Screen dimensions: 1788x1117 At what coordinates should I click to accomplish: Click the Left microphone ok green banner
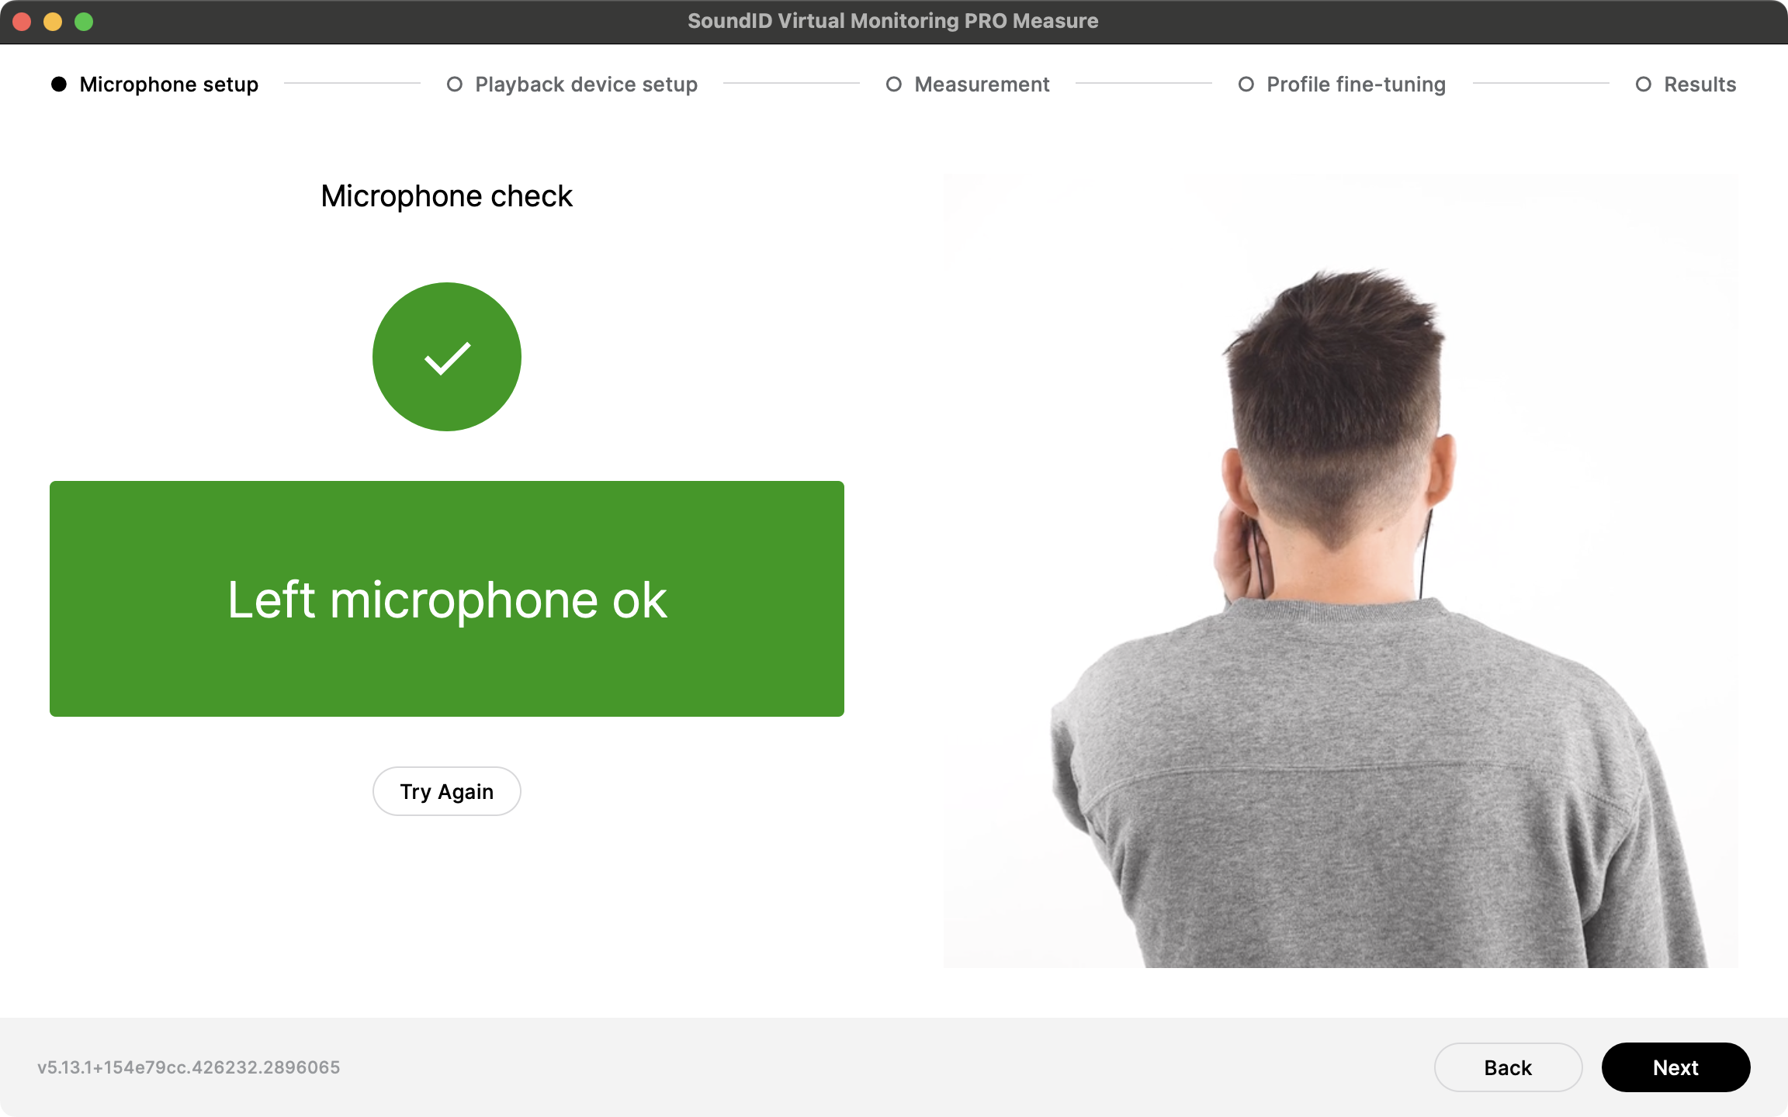tap(447, 599)
